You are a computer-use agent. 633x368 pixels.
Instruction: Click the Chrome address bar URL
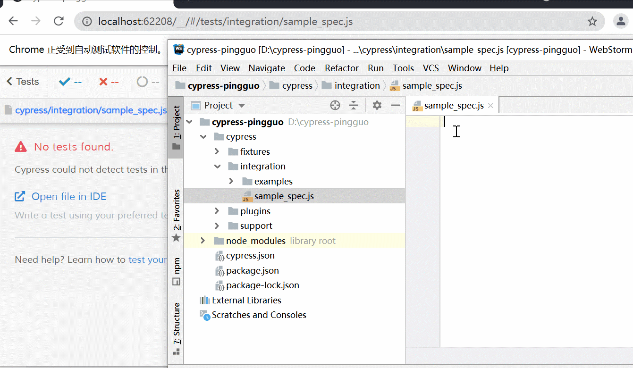[225, 22]
